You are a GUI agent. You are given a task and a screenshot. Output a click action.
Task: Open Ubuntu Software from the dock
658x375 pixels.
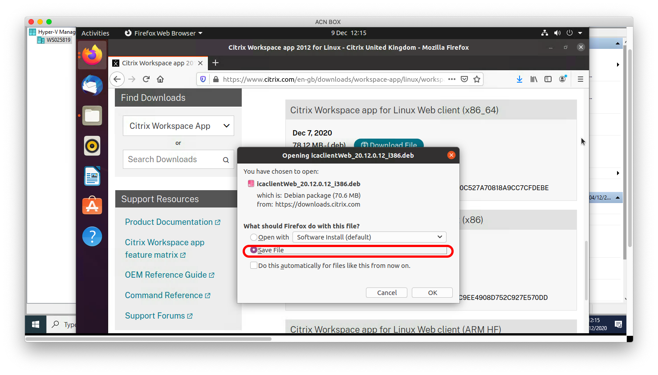(92, 206)
